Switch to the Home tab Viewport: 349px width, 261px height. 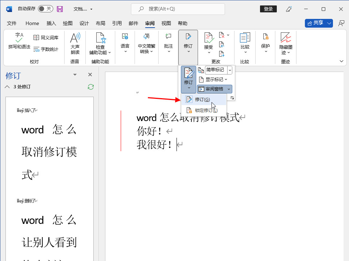(32, 23)
